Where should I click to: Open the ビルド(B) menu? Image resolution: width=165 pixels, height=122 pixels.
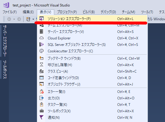(x=89, y=12)
